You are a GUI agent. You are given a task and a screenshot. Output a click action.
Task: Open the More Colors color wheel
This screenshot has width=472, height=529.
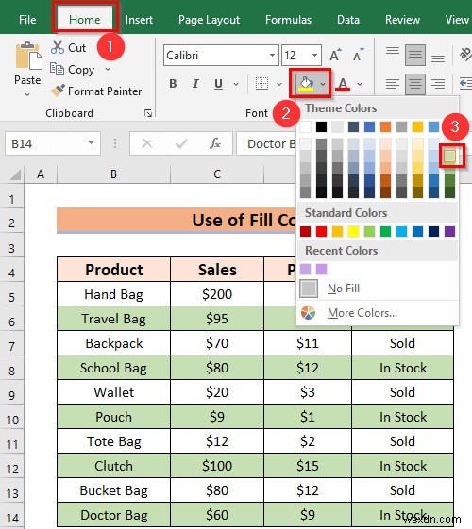(308, 313)
